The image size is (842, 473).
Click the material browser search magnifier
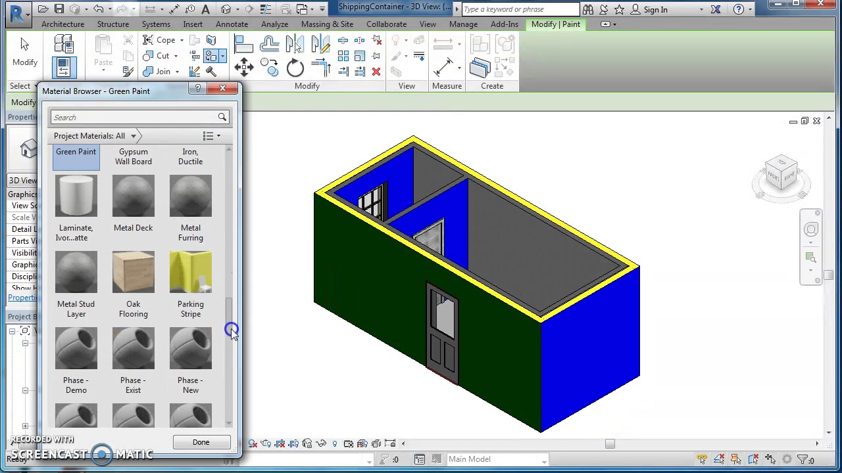click(222, 117)
